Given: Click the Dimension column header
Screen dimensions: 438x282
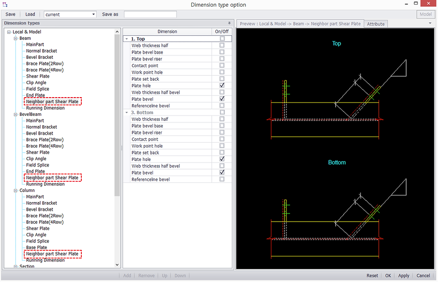Looking at the screenshot, I should click(x=167, y=32).
